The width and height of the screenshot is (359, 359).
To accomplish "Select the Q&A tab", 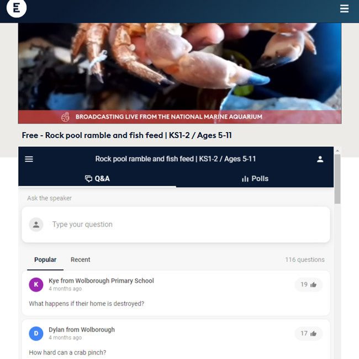I will point(97,178).
